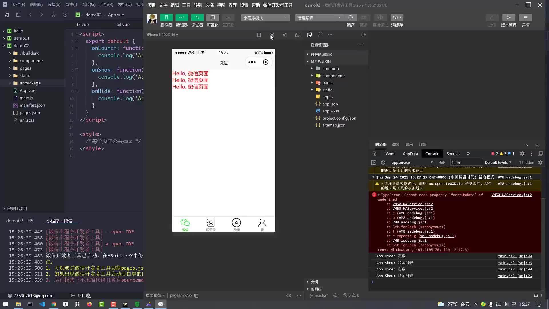This screenshot has width=549, height=309.
Task: Click the console Filter input field
Action: click(x=466, y=162)
